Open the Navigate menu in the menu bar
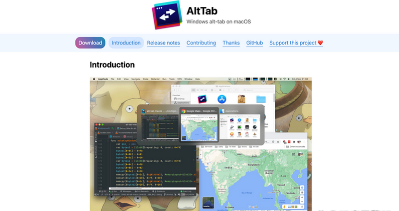Image resolution: width=399 pixels, height=211 pixels. (x=136, y=79)
